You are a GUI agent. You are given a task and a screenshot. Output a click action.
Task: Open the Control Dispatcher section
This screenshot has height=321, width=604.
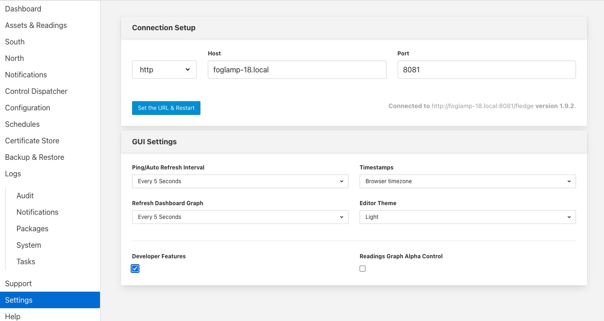point(36,91)
